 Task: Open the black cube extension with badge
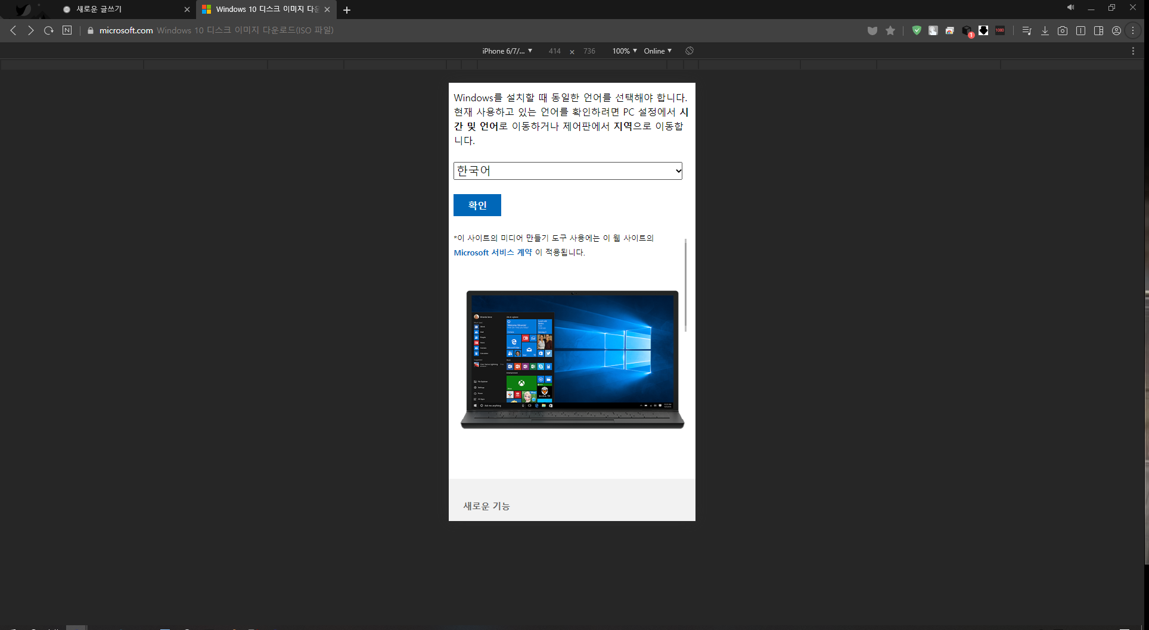tap(967, 31)
